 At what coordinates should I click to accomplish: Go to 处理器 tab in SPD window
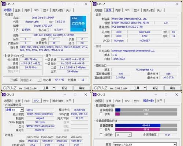(7, 101)
